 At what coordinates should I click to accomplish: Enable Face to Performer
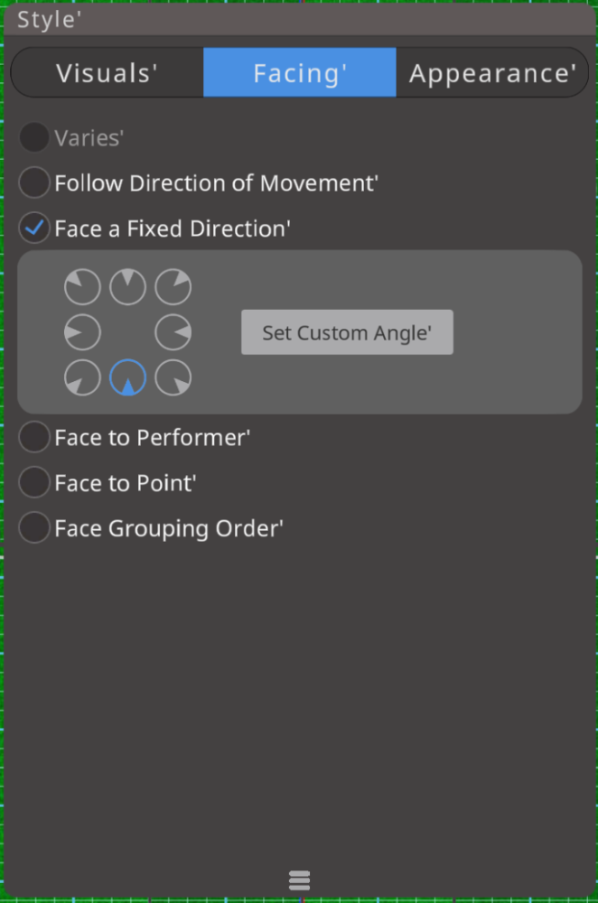(x=33, y=437)
